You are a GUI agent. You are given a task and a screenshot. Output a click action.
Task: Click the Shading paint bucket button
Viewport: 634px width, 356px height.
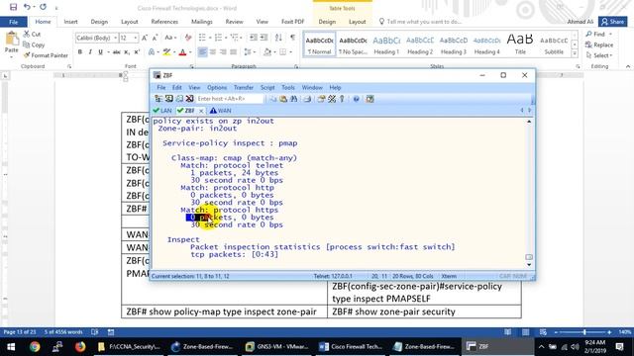click(267, 52)
